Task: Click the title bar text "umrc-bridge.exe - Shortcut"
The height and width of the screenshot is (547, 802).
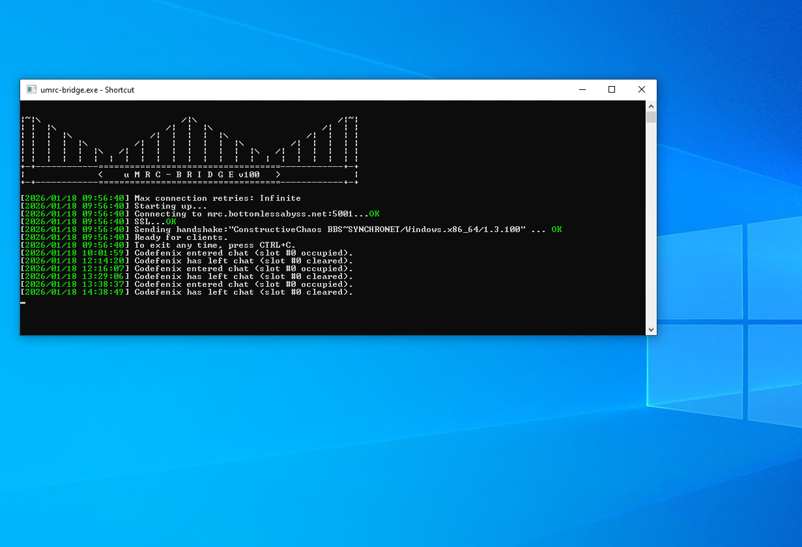Action: coord(87,90)
